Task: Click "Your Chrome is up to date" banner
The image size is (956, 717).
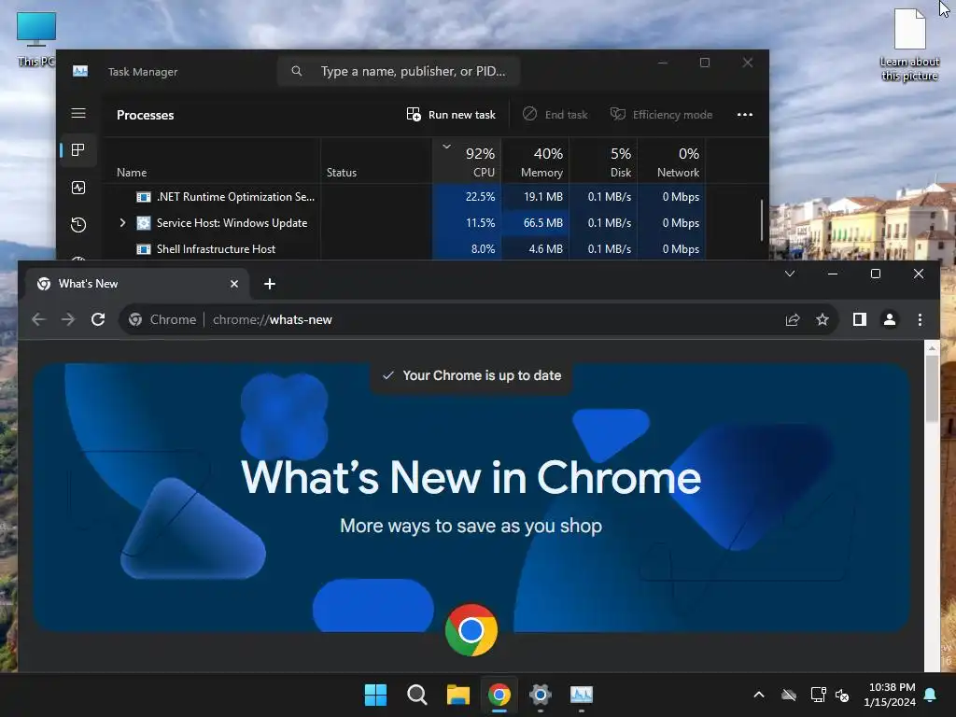Action: pos(471,375)
